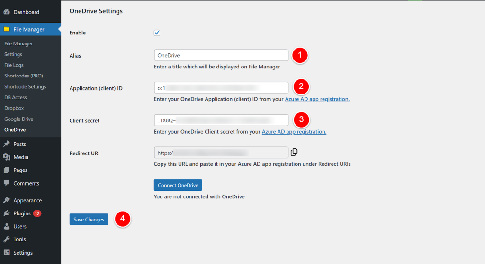Open Shortcode Settings submenu
Viewport: 485px width, 264px height.
point(25,87)
